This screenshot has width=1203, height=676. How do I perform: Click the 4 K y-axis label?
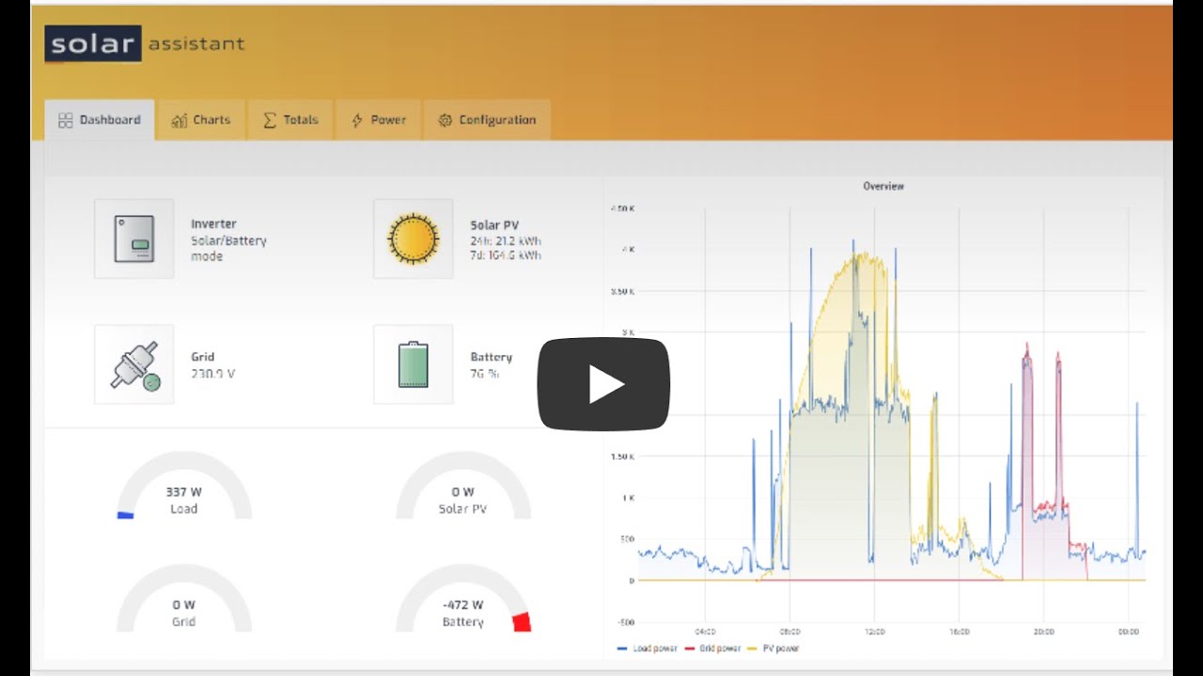tap(629, 250)
